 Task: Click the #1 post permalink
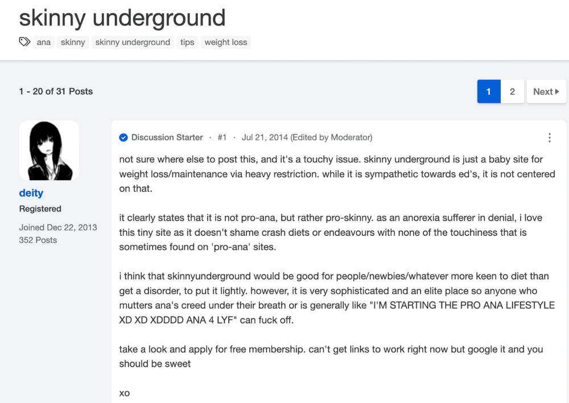point(222,138)
